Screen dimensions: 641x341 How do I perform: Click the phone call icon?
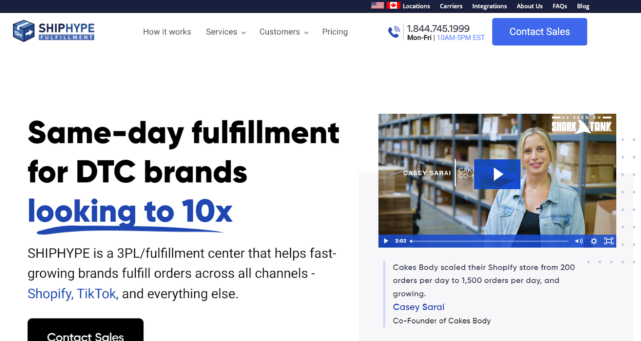point(394,32)
